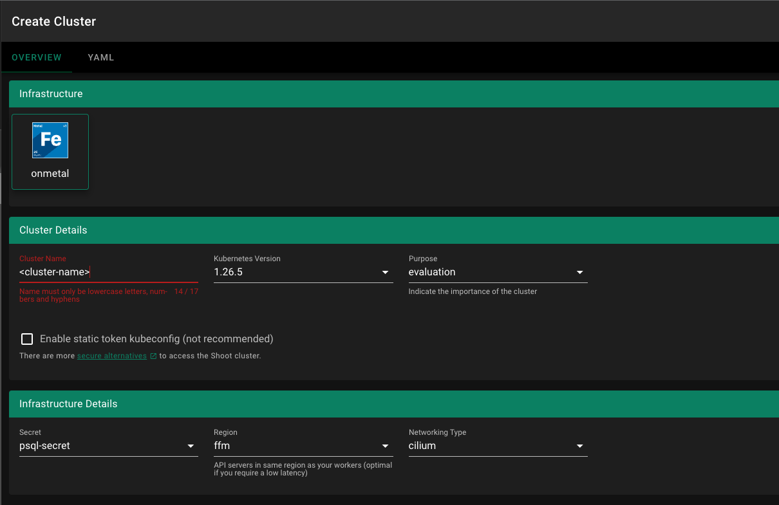Enable static token kubeconfig checkbox

27,339
